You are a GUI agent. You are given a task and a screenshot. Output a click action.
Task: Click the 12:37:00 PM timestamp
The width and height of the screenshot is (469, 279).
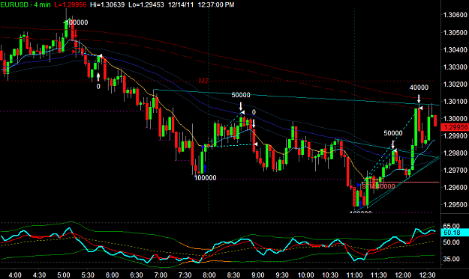pyautogui.click(x=216, y=4)
